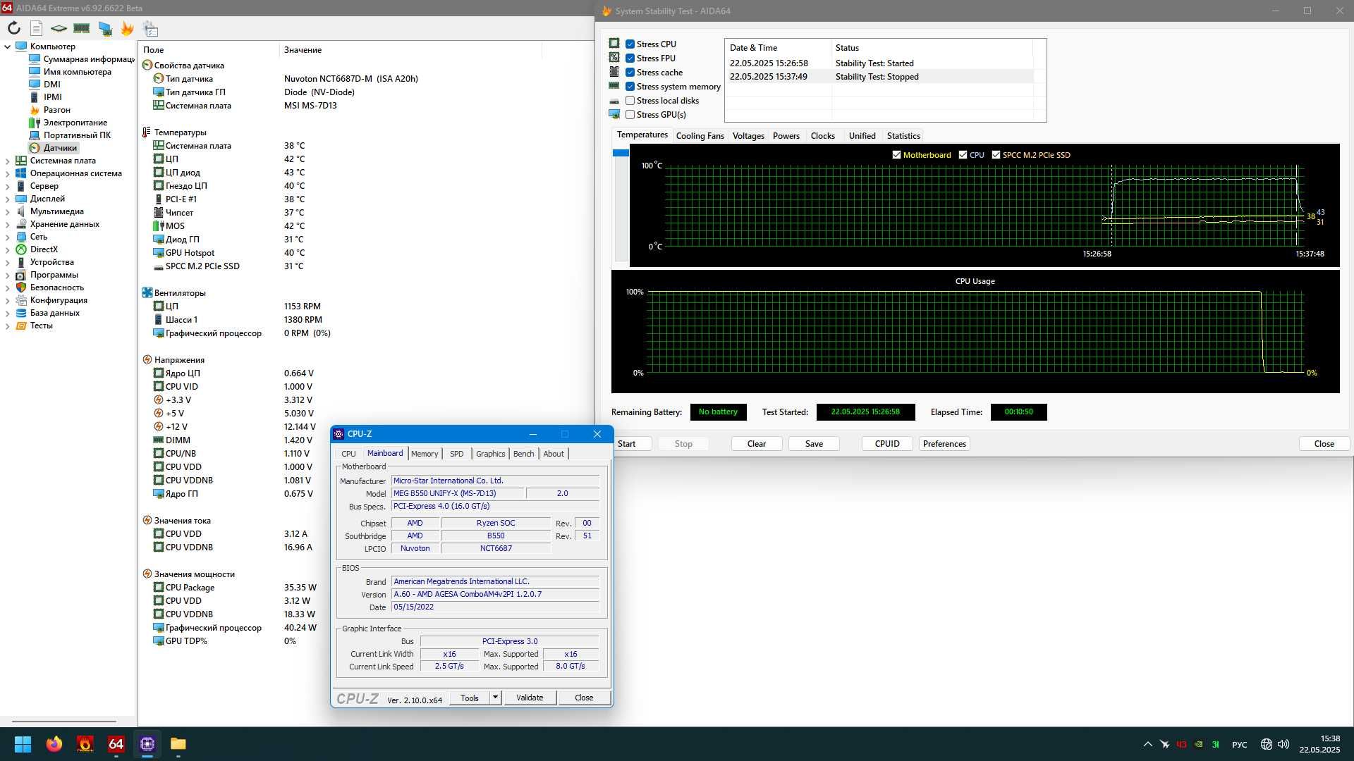
Task: Switch to Cooling Fans tab
Action: pyautogui.click(x=700, y=136)
